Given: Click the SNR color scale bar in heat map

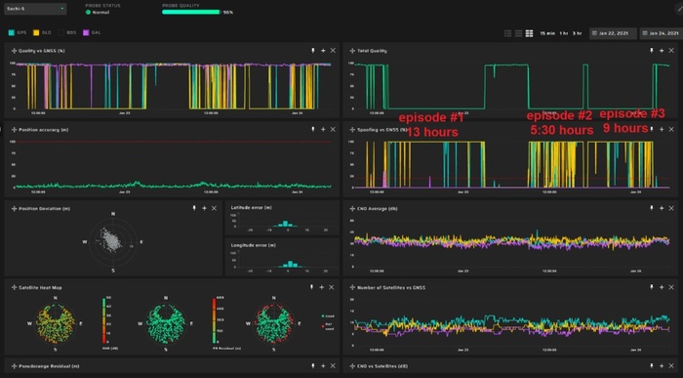Looking at the screenshot, I should [x=103, y=320].
